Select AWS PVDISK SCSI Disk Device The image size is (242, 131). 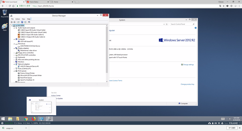pyautogui.click(x=30, y=46)
